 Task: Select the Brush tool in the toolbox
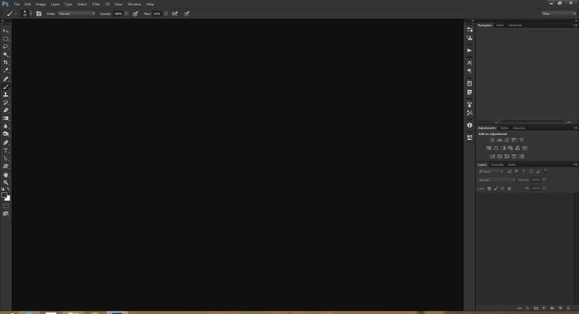[x=6, y=87]
